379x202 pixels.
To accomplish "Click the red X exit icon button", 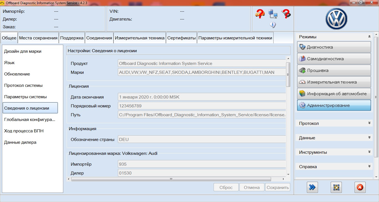I will pyautogui.click(x=360, y=187).
